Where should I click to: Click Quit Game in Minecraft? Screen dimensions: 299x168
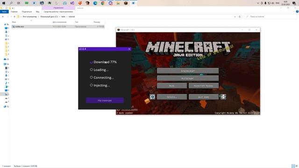pyautogui.click(x=204, y=97)
